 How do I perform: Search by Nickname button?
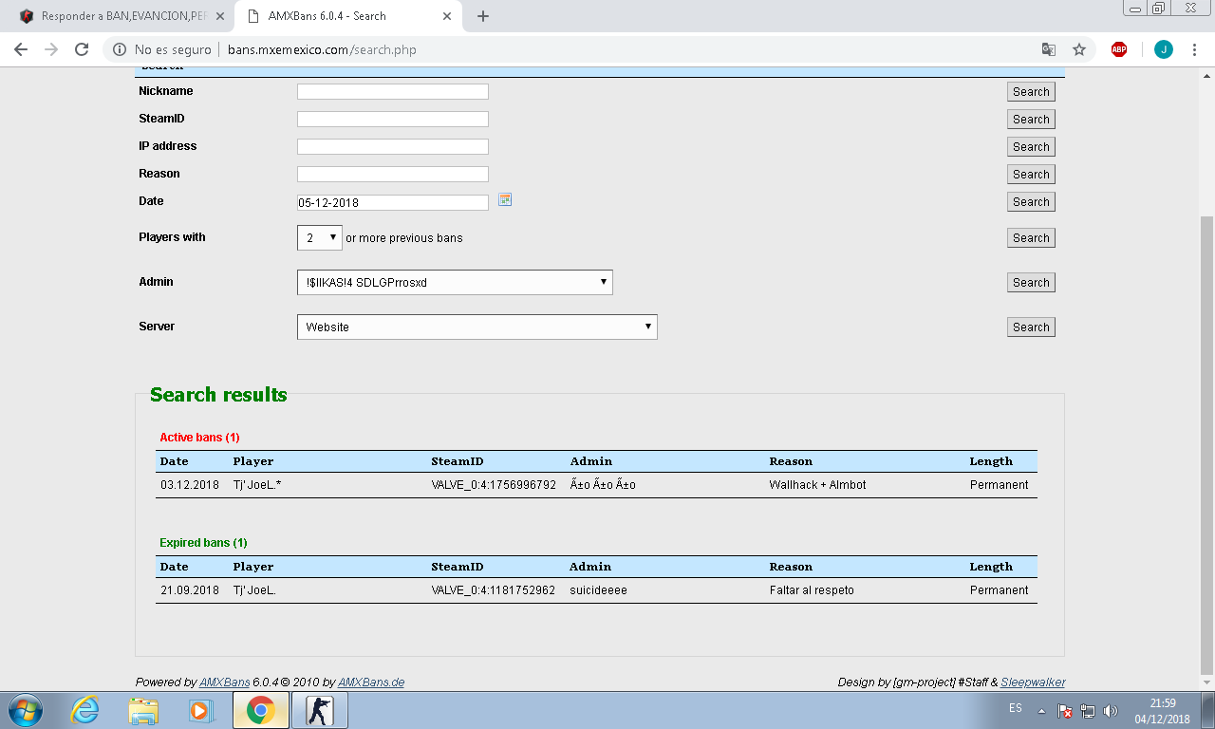1031,92
